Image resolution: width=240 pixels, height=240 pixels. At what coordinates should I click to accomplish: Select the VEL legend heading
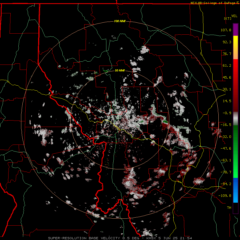(234, 16)
